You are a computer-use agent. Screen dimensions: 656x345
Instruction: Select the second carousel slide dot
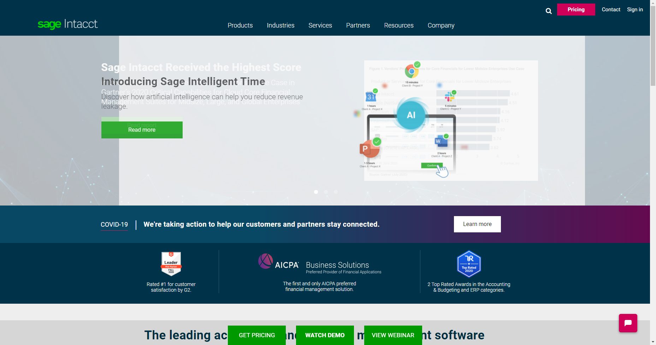[326, 192]
